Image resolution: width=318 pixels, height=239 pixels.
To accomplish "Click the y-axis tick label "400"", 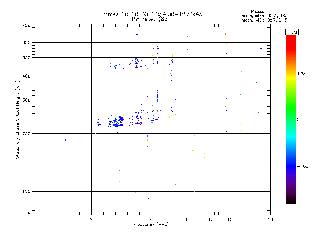I will coord(26,76).
